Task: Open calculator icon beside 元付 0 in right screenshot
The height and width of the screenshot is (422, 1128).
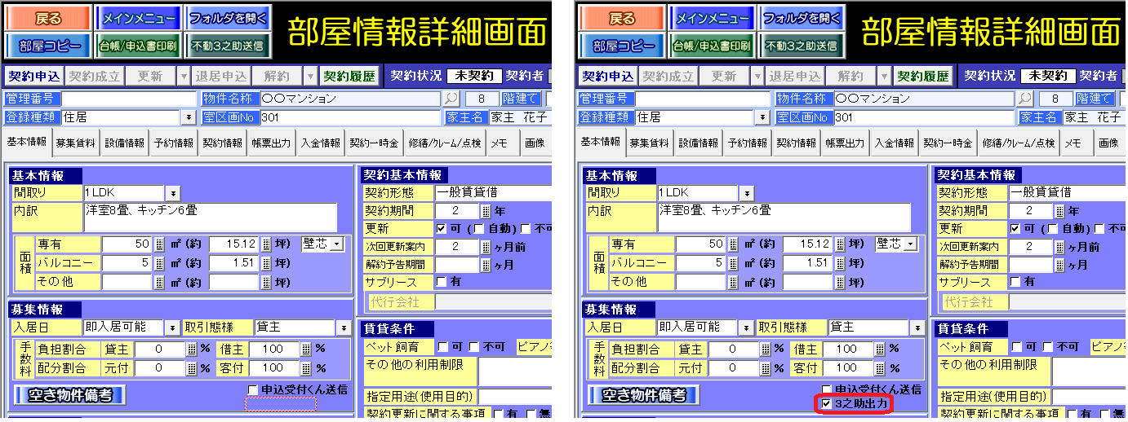Action: click(x=766, y=368)
